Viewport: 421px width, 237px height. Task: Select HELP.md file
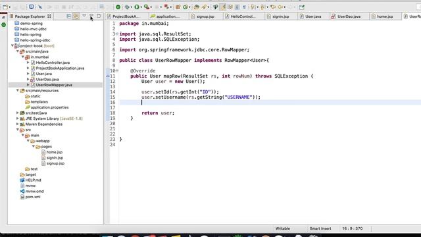click(x=33, y=180)
